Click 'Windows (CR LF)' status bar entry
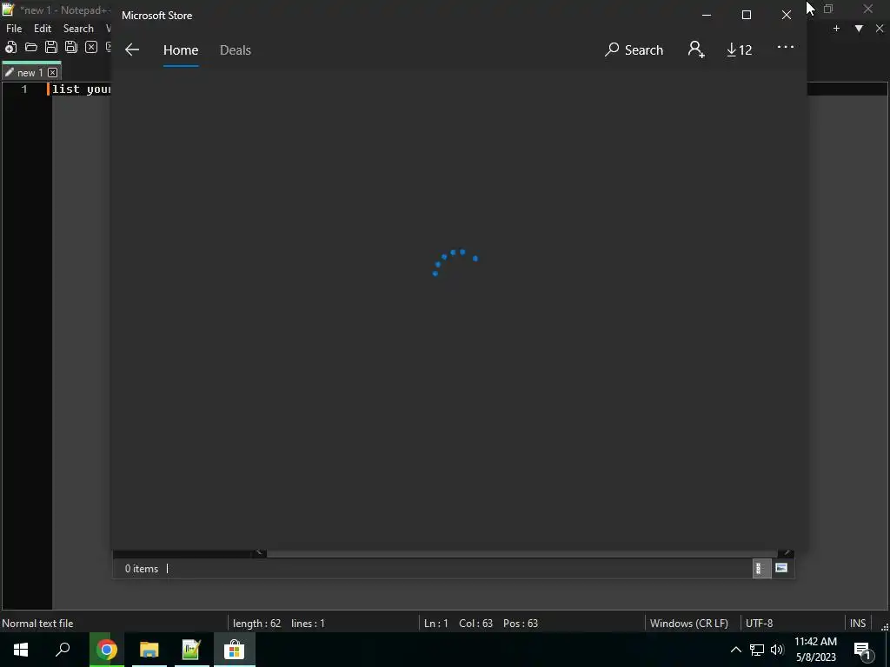The image size is (890, 667). (689, 624)
